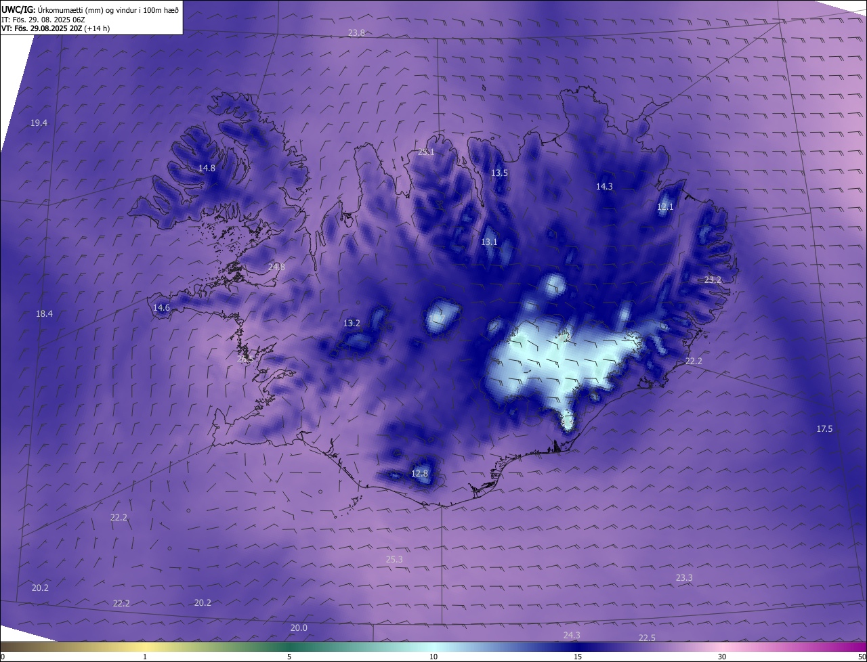Click the 23.1 value label on the map
This screenshot has height=662, width=867.
click(x=425, y=152)
